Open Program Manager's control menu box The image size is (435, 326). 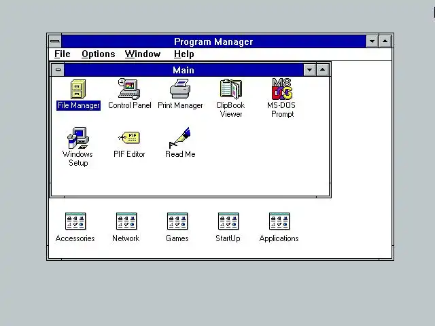55,41
